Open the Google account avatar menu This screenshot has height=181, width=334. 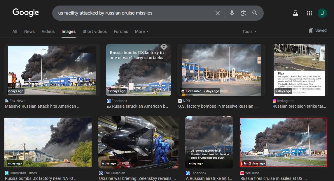click(x=322, y=13)
